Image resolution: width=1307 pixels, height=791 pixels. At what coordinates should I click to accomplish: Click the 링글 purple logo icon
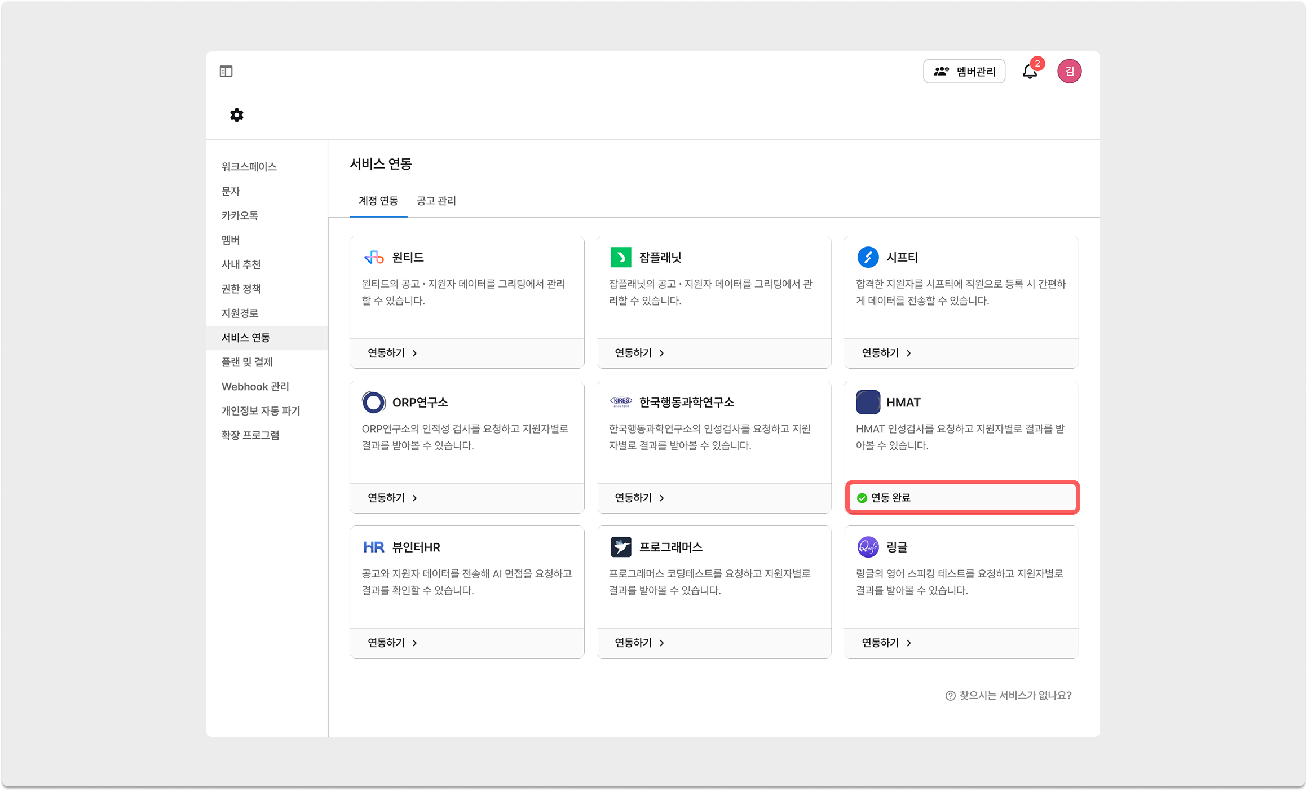pyautogui.click(x=868, y=547)
